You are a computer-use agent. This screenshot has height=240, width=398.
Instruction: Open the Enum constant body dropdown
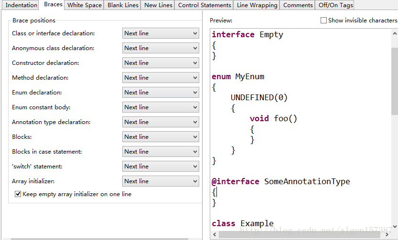click(161, 107)
